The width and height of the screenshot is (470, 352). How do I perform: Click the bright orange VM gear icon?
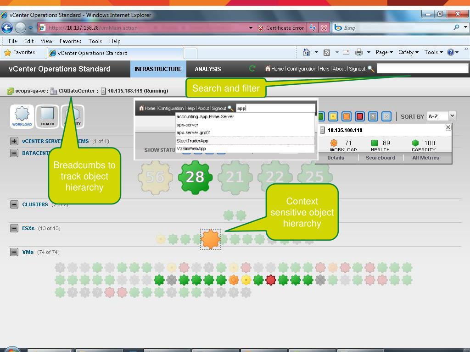point(234,280)
